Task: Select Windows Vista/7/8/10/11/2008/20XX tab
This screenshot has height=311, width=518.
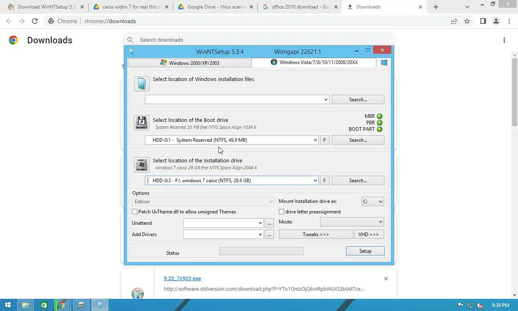Action: pyautogui.click(x=314, y=62)
